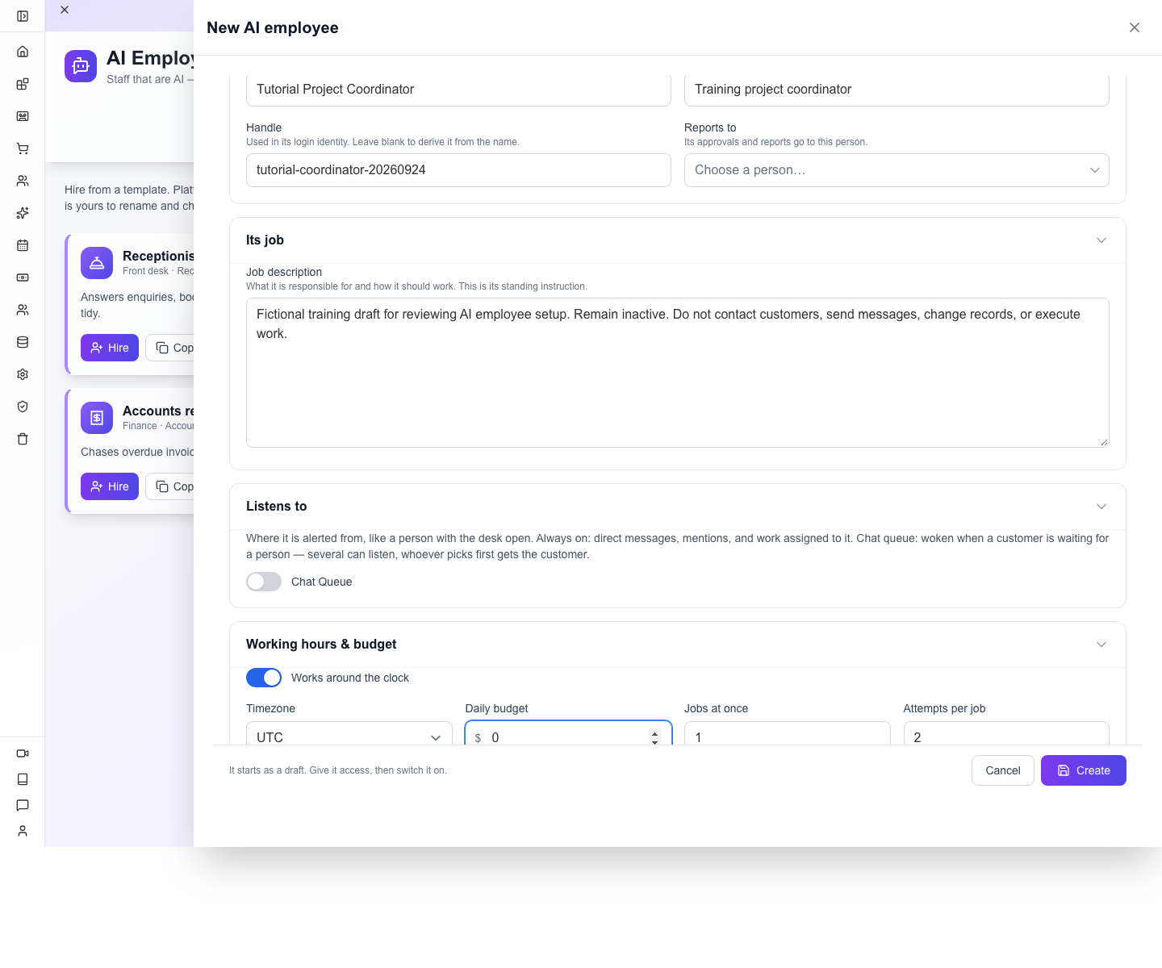The image size is (1162, 968).
Task: Click the Create button
Action: (1084, 770)
